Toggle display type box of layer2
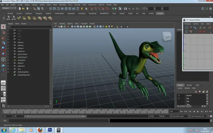The width and height of the screenshot is (213, 133). pyautogui.click(x=182, y=95)
